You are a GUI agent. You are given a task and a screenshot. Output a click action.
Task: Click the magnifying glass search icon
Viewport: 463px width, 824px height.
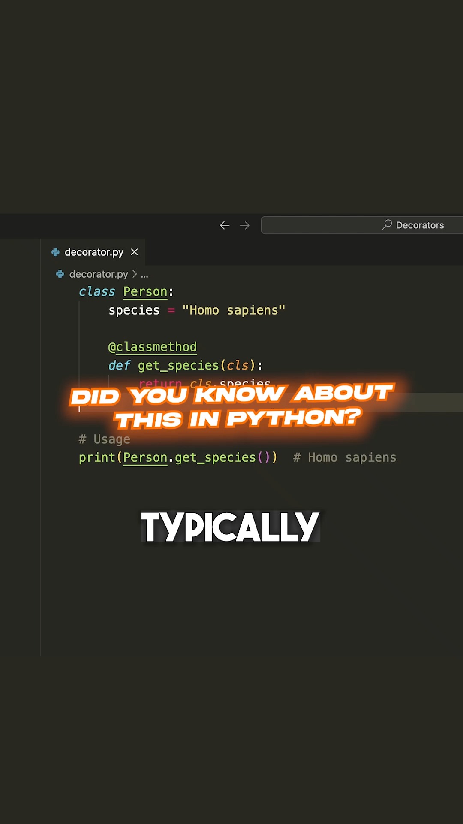click(x=387, y=224)
